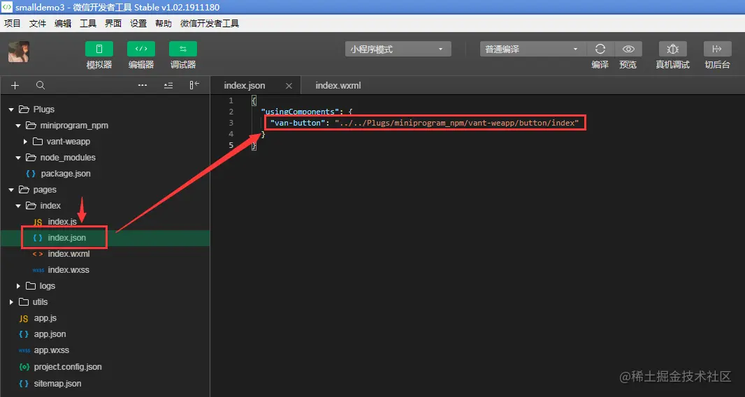The width and height of the screenshot is (745, 397).
Task: Open the 编辑 menu
Action: click(63, 23)
